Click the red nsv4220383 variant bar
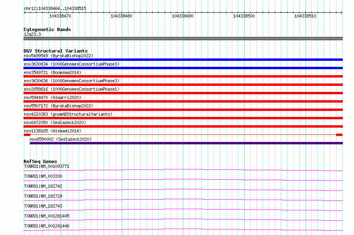This screenshot has width=354, height=235. 183,118
